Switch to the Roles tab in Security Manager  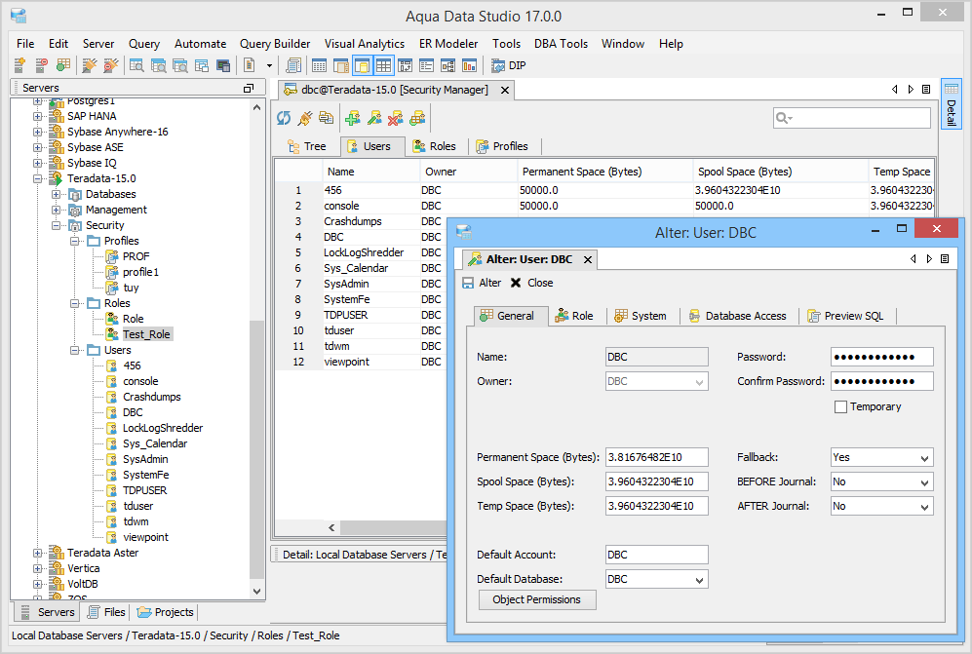(x=435, y=146)
